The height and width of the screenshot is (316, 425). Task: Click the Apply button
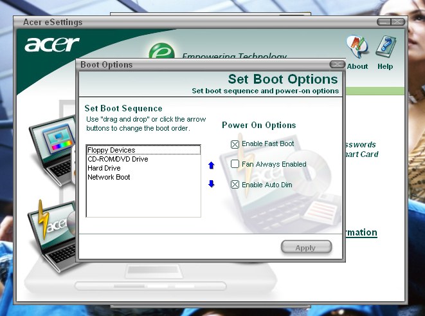click(x=306, y=247)
